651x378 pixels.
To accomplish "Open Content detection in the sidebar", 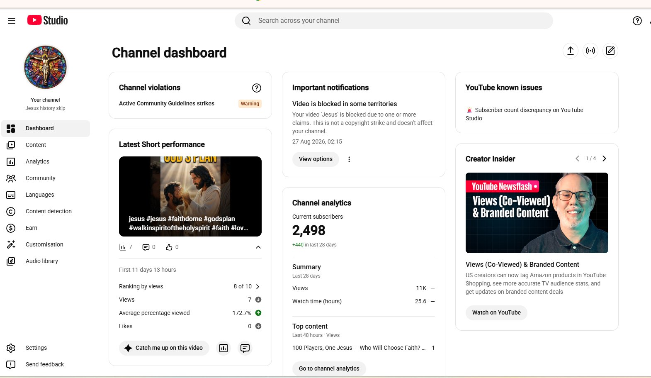I will pyautogui.click(x=46, y=212).
